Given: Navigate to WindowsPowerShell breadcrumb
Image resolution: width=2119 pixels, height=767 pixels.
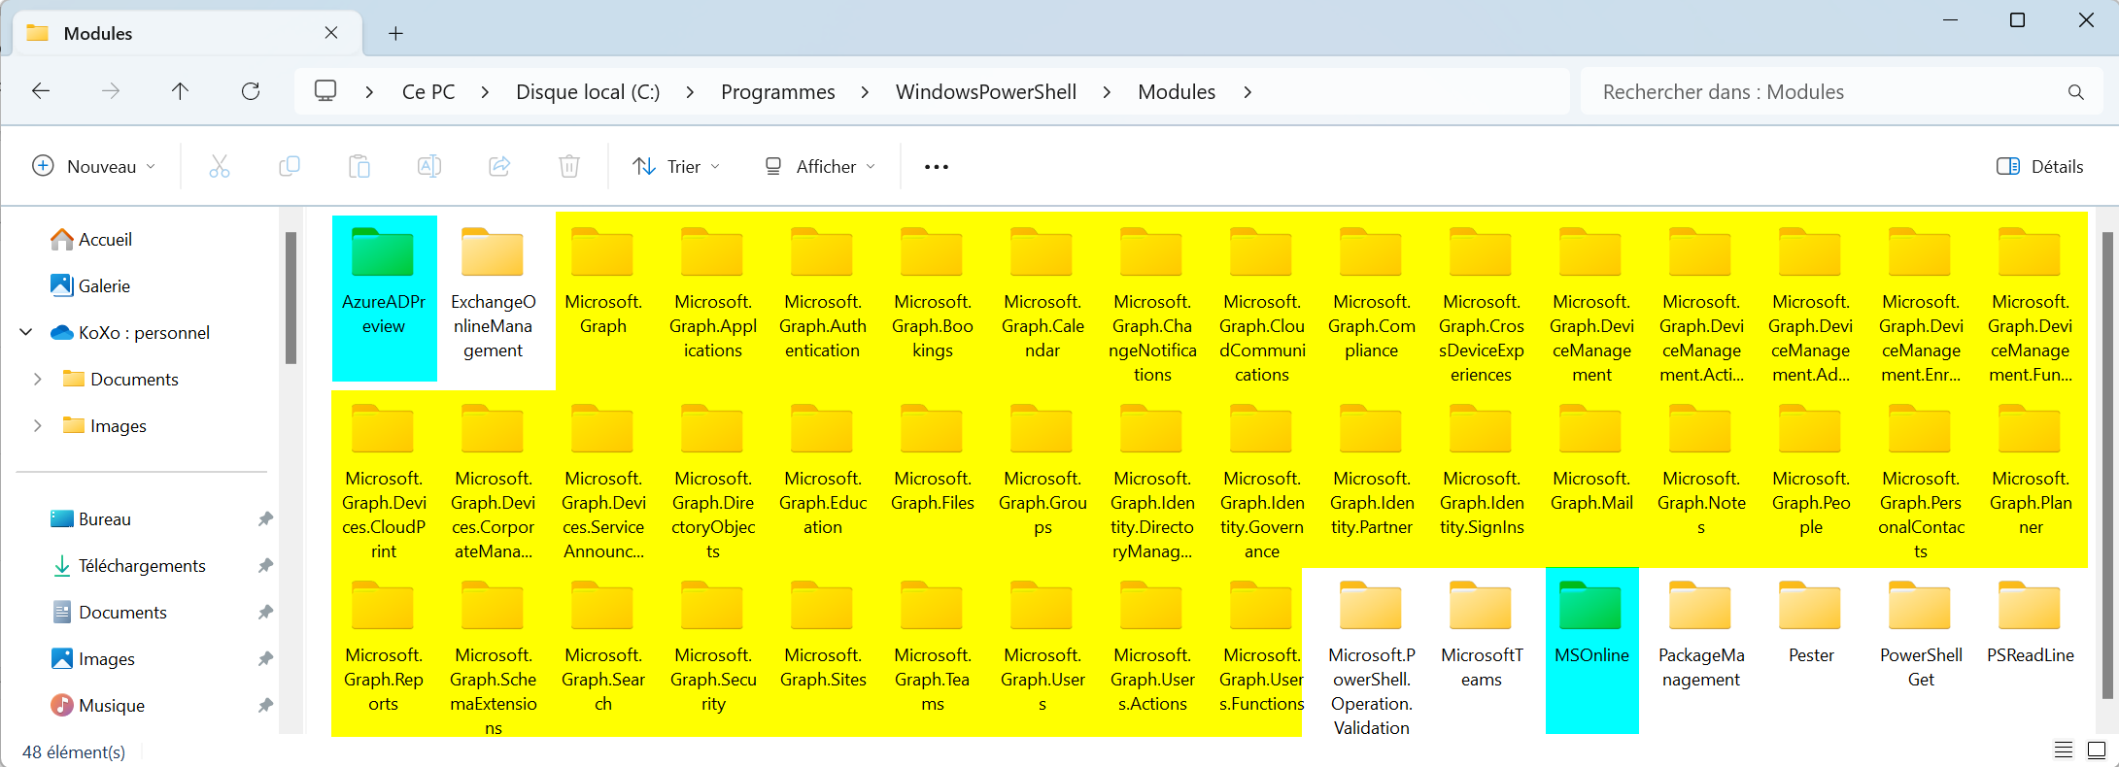Looking at the screenshot, I should point(986,92).
